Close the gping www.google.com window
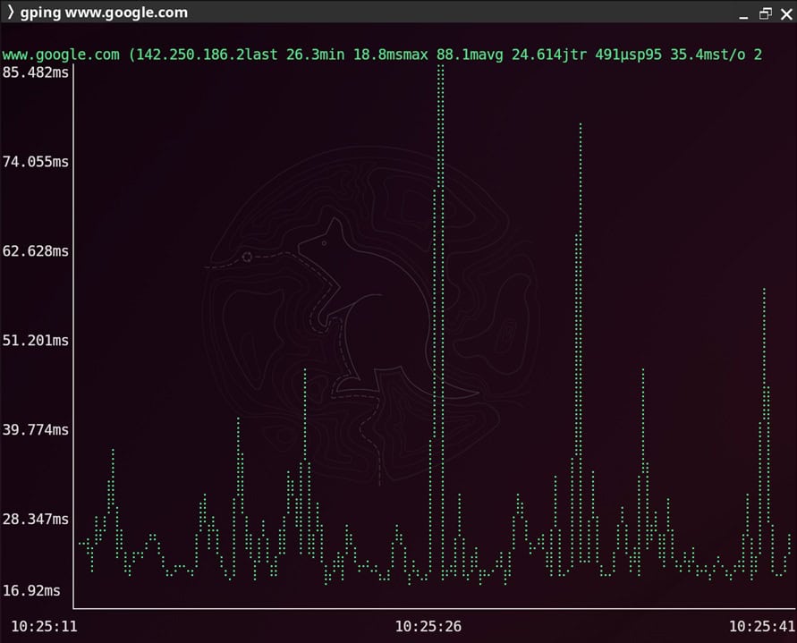This screenshot has width=797, height=643. (784, 13)
